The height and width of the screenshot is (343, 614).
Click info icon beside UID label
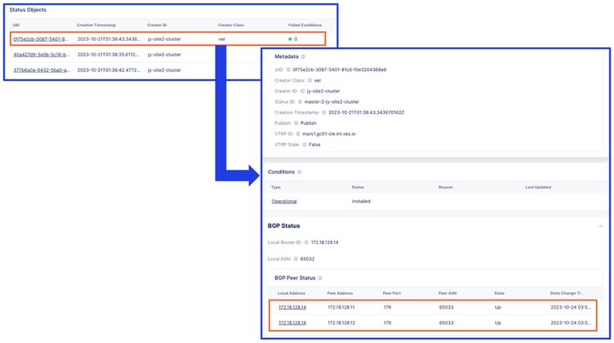point(288,70)
